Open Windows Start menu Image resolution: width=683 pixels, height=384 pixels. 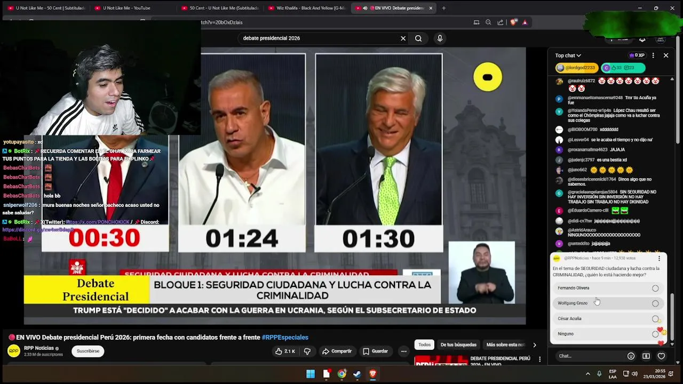click(311, 374)
